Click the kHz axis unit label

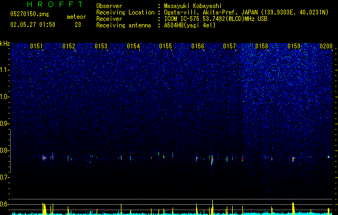pos(5,44)
